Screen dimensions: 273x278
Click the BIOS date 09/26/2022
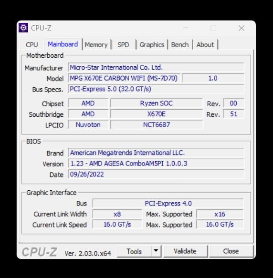coord(156,174)
